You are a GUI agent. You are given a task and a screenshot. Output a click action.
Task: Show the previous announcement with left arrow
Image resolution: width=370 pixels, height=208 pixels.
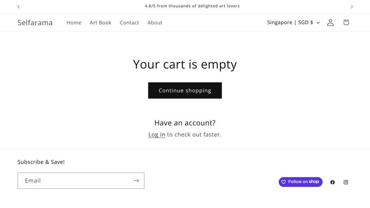[18, 7]
